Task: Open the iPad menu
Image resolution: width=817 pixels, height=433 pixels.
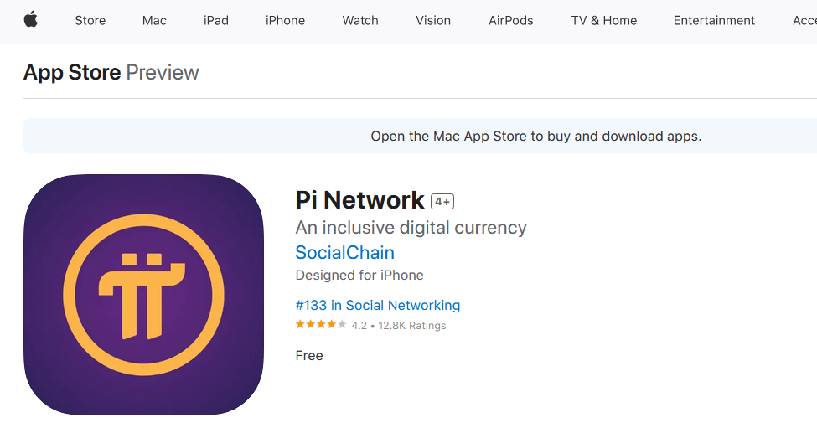Action: 215,20
